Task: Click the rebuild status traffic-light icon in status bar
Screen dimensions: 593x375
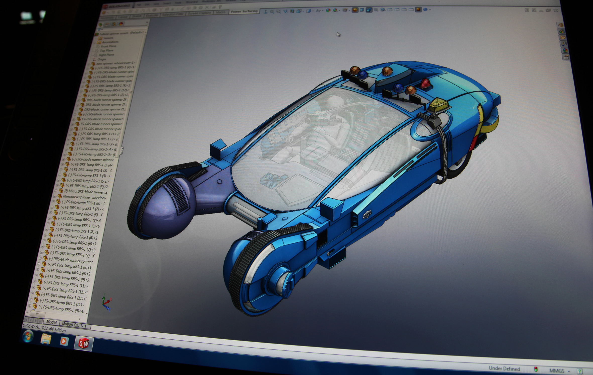Action: point(536,369)
